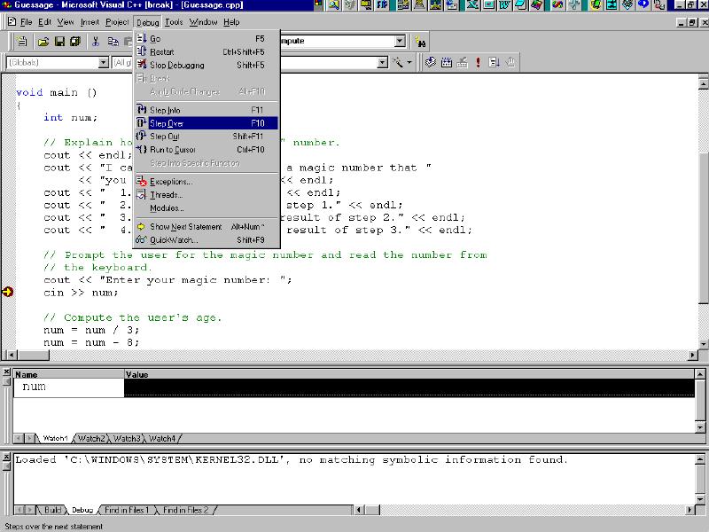Switch to the Watch1 tab
The width and height of the screenshot is (709, 532).
pyautogui.click(x=55, y=438)
